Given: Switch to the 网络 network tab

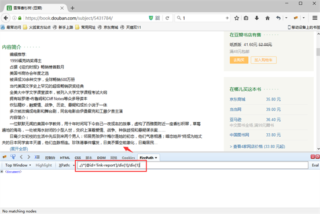Looking at the screenshot, I should (113, 157).
